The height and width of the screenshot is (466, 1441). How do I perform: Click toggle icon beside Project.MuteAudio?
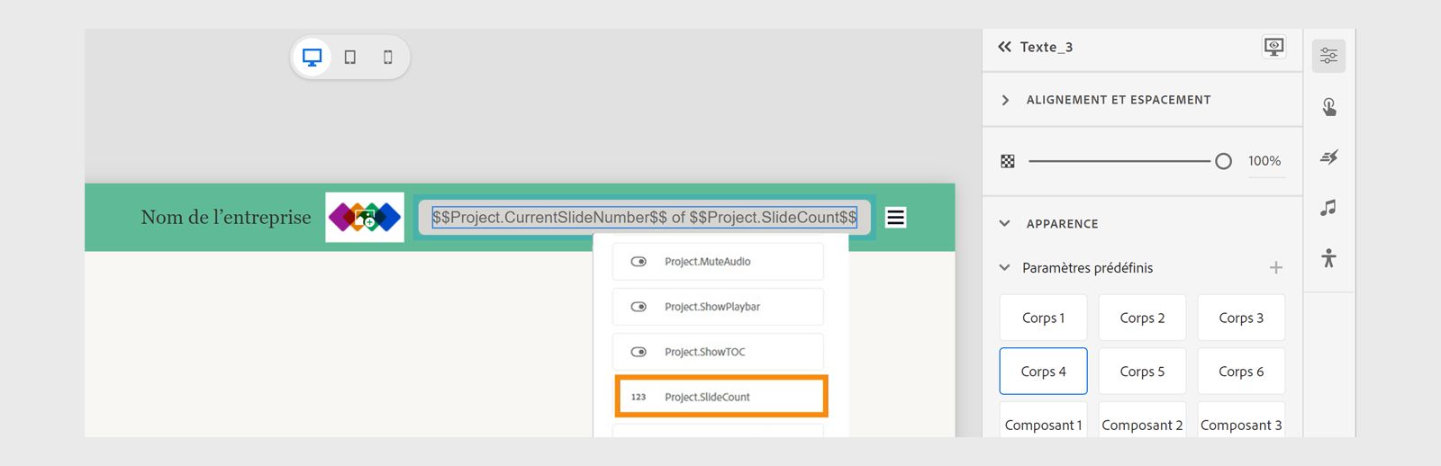coord(639,262)
